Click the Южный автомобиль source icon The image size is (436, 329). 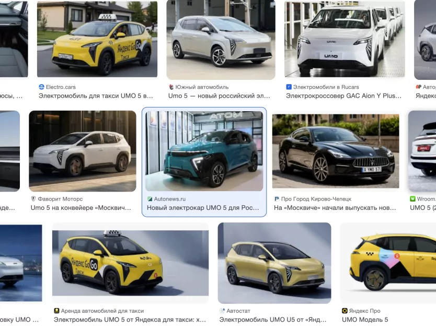[171, 87]
